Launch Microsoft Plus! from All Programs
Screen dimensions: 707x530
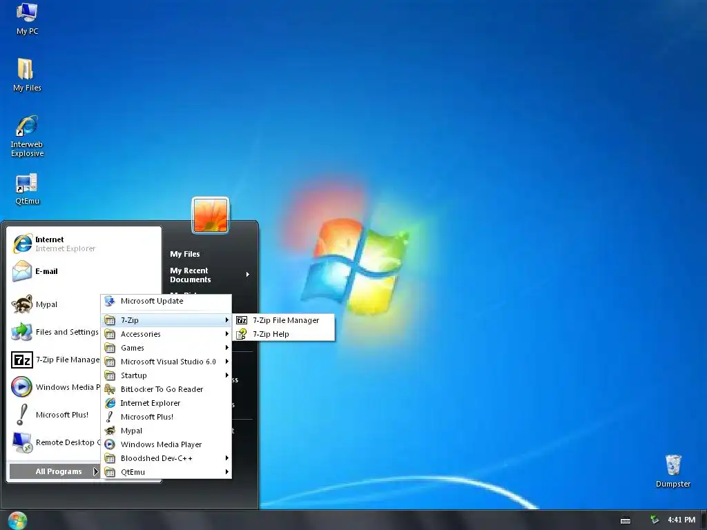(166, 417)
